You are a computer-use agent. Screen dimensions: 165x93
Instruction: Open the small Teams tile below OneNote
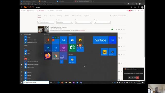click(62, 62)
